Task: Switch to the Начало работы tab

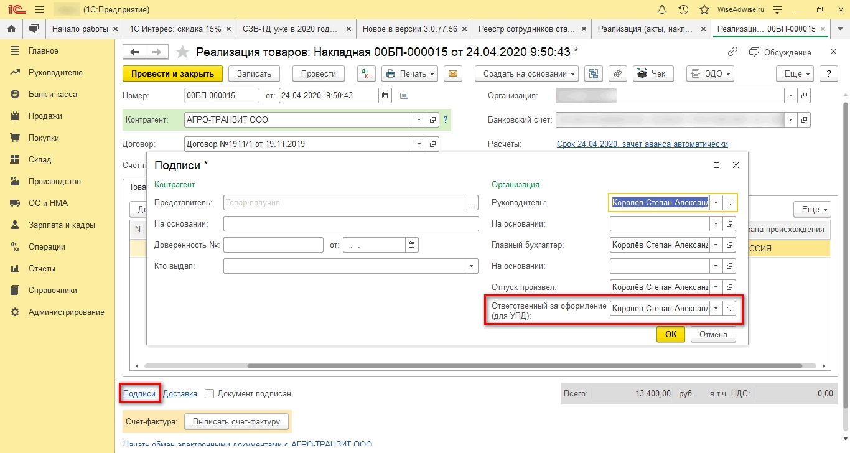Action: [80, 29]
